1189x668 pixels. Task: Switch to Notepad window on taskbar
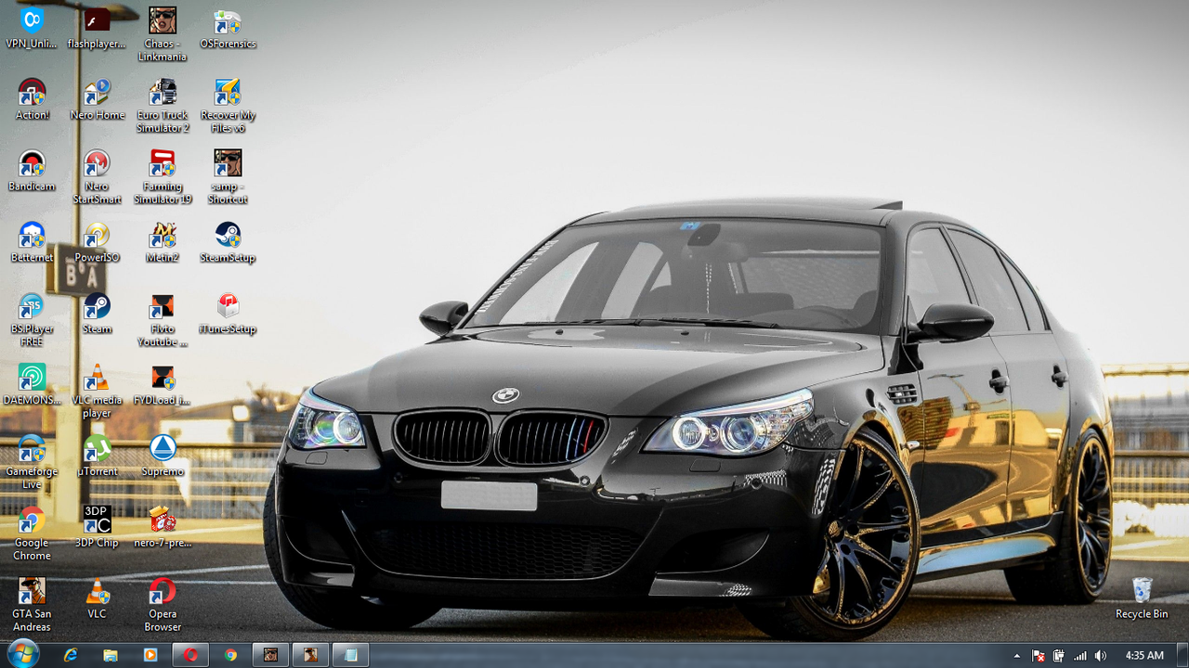[x=350, y=655]
